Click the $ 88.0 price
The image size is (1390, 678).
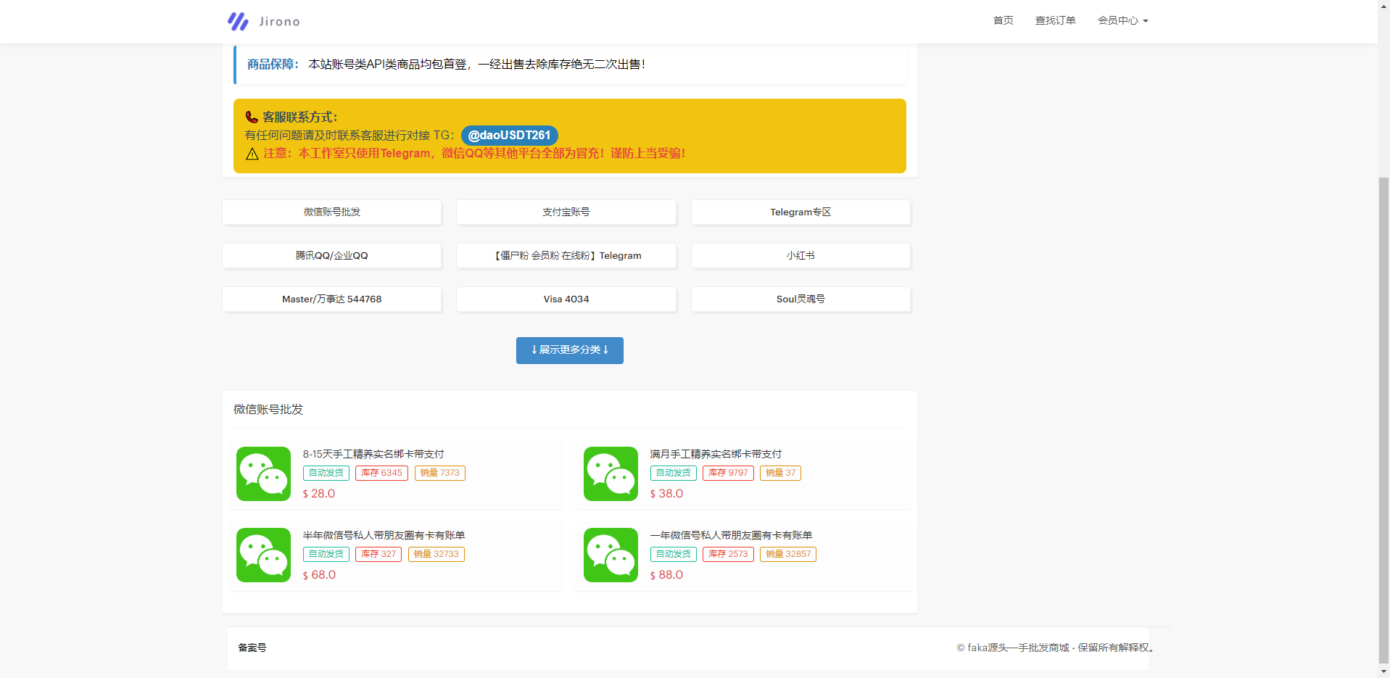[x=666, y=575]
